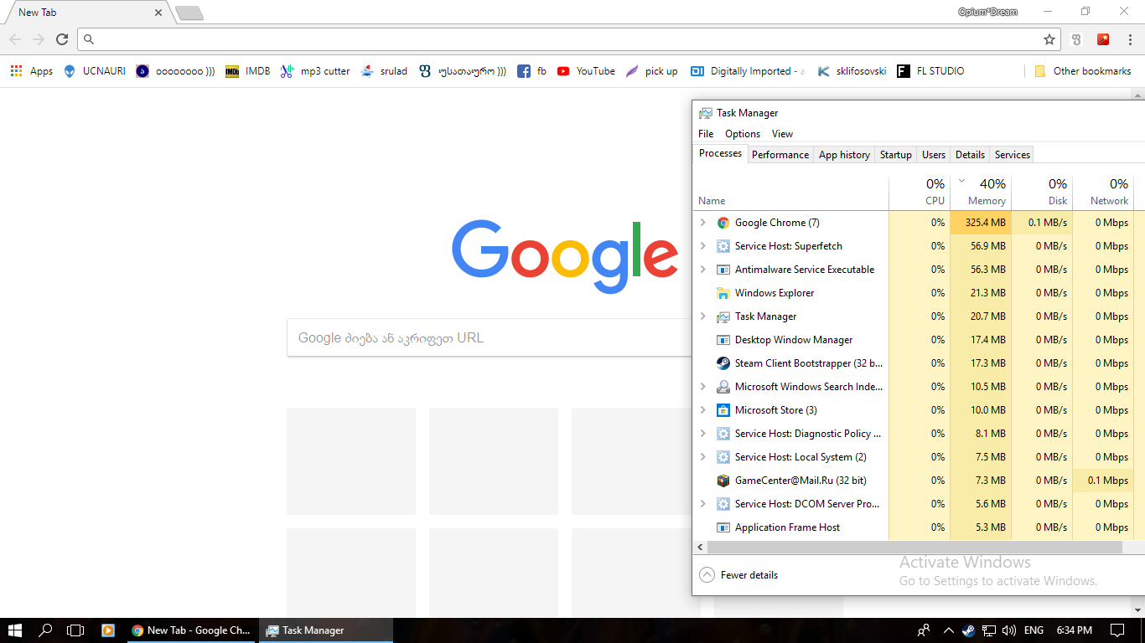This screenshot has width=1145, height=643.
Task: Open the Options menu in Task Manager
Action: point(742,133)
